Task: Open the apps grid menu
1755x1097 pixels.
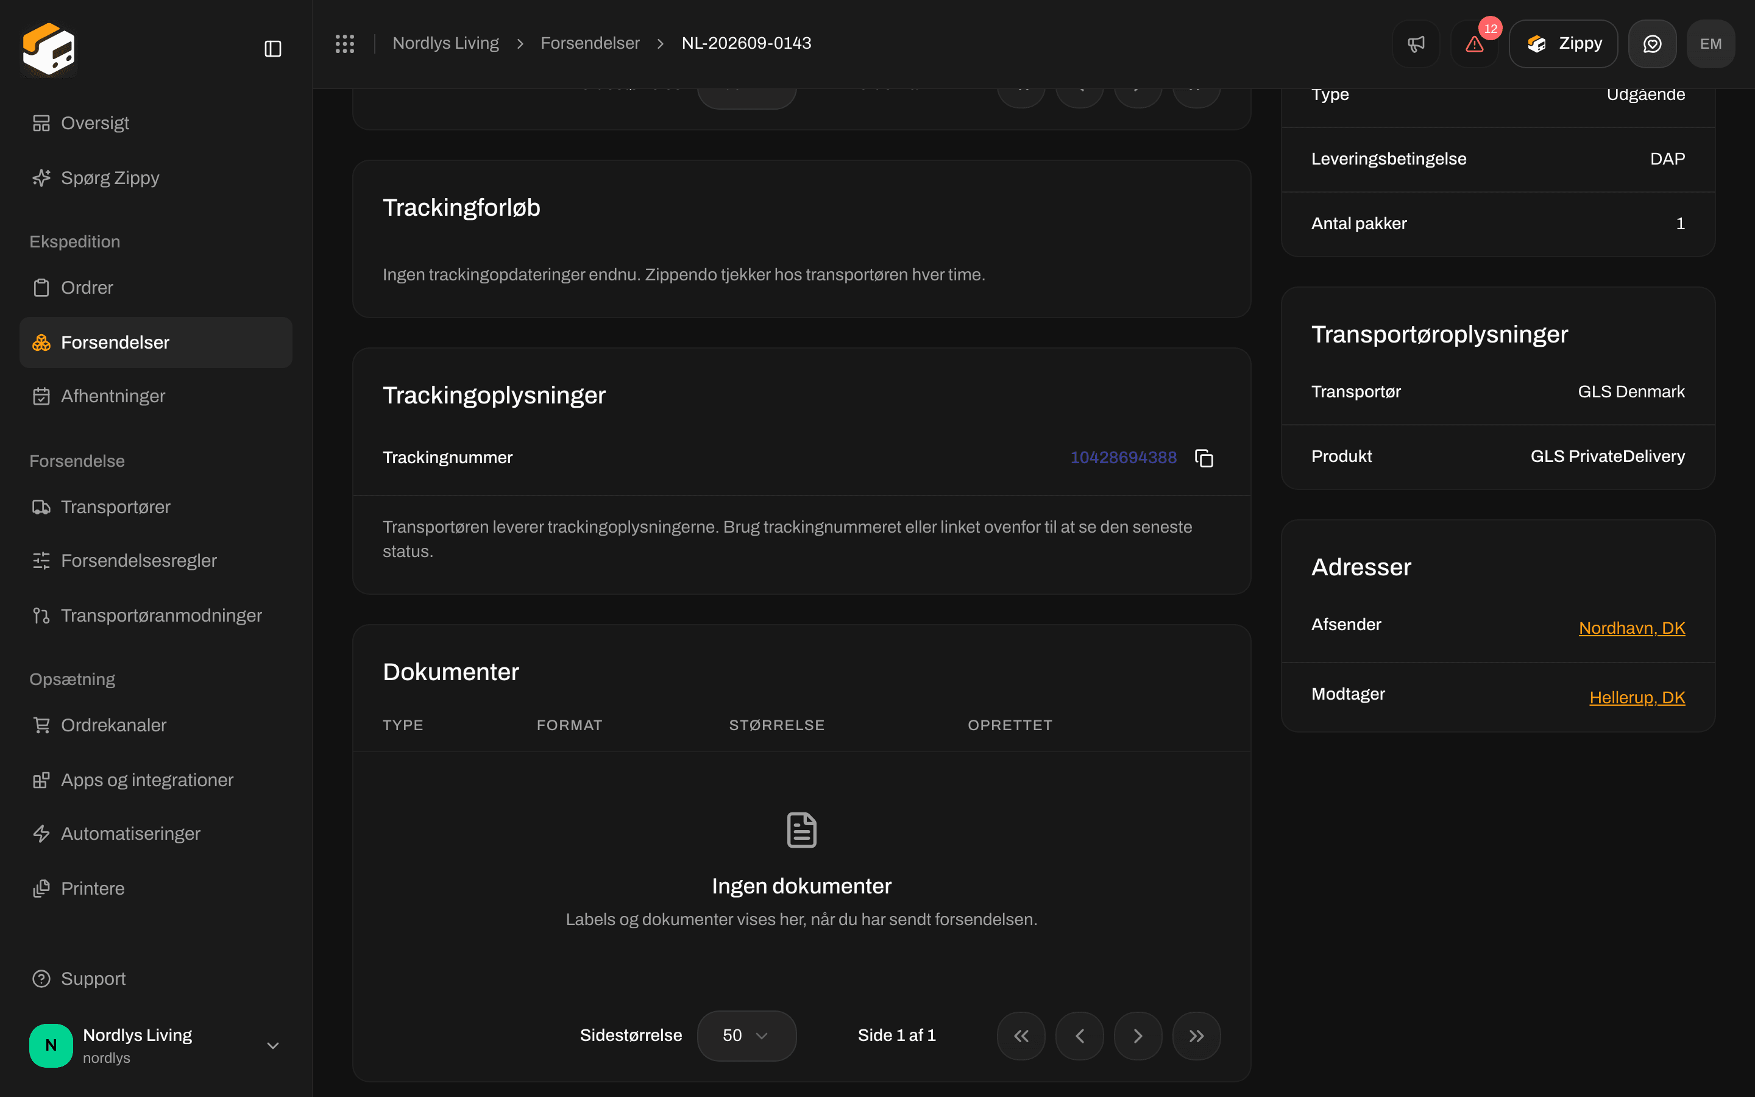Action: [x=344, y=43]
